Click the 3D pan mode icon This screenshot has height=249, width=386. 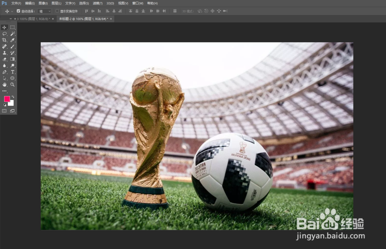pos(212,11)
